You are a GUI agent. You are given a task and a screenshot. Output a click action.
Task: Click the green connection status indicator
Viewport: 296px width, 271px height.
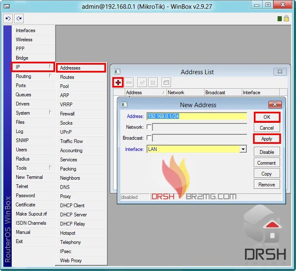280,19
